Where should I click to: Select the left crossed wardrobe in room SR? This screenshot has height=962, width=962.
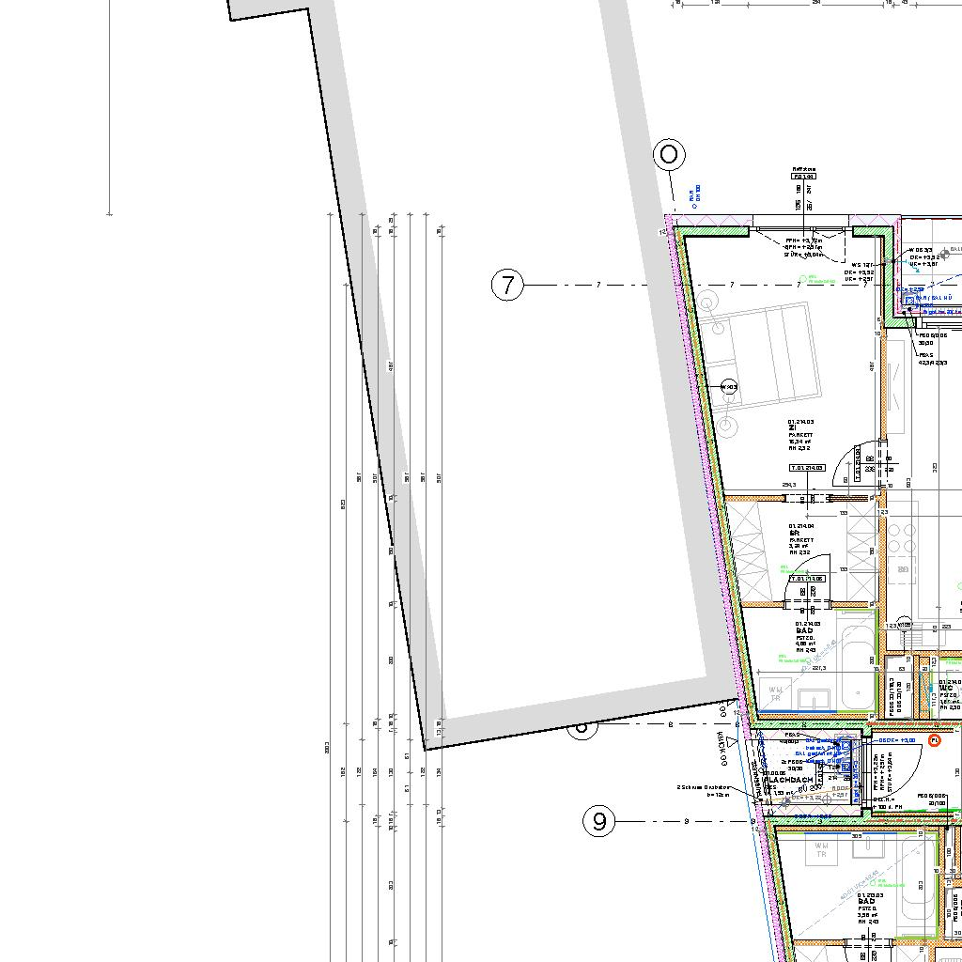tap(751, 552)
